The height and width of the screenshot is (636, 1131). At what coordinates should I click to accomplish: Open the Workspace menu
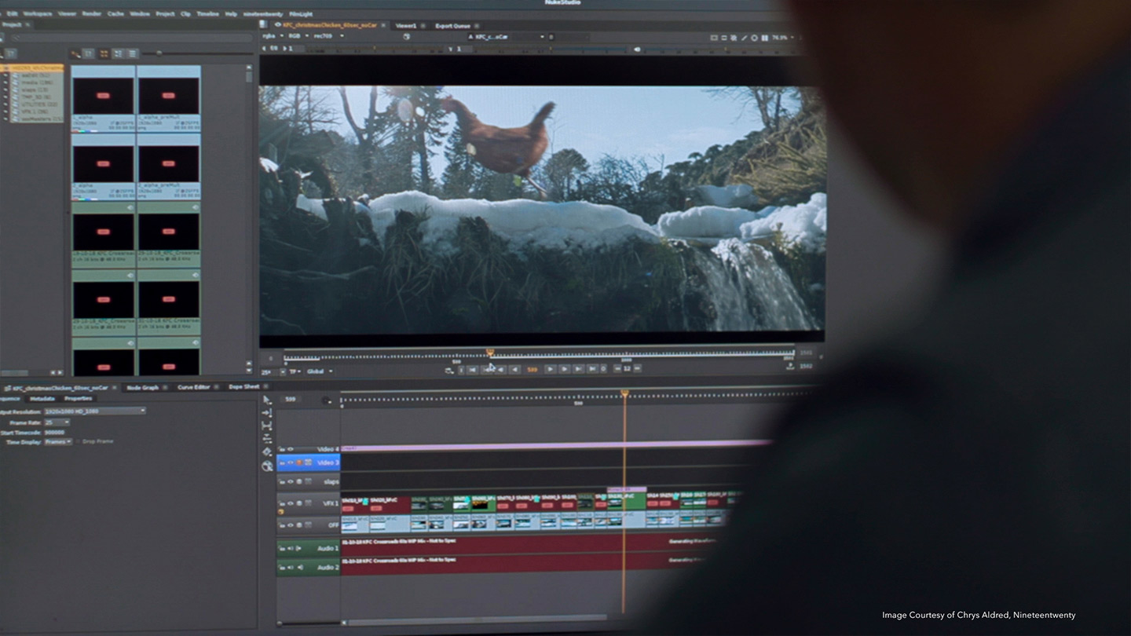coord(37,13)
